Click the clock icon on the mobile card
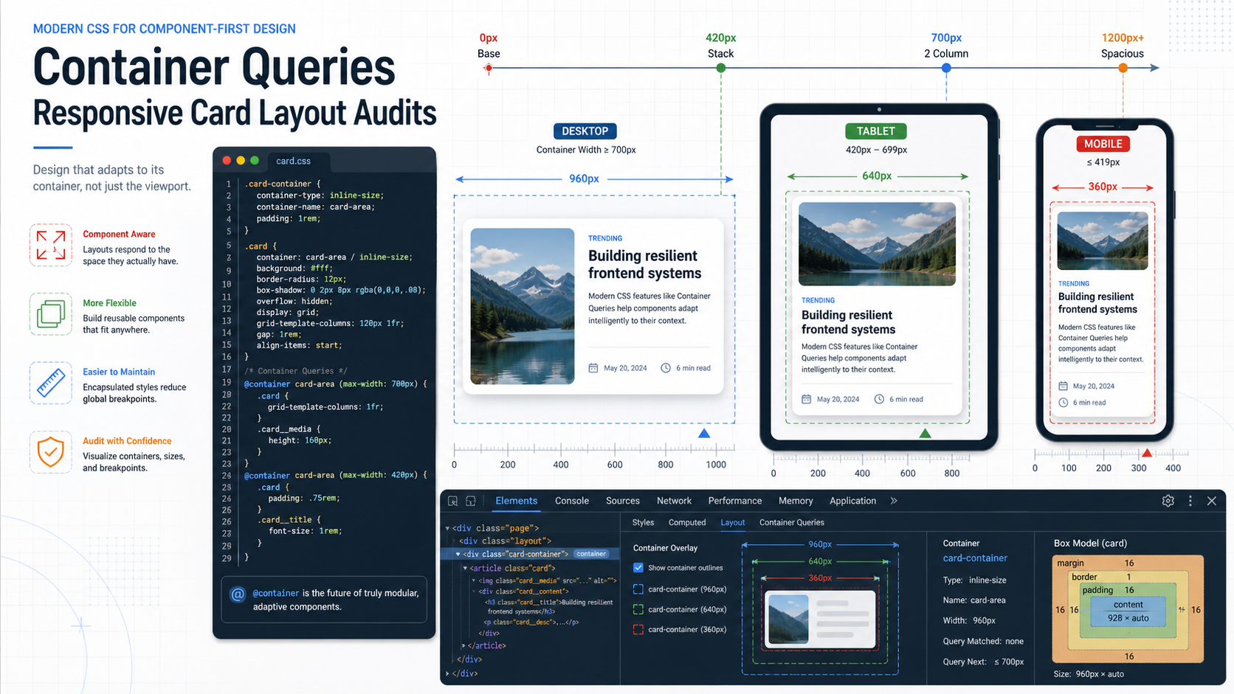Viewport: 1234px width, 694px height. tap(1063, 403)
